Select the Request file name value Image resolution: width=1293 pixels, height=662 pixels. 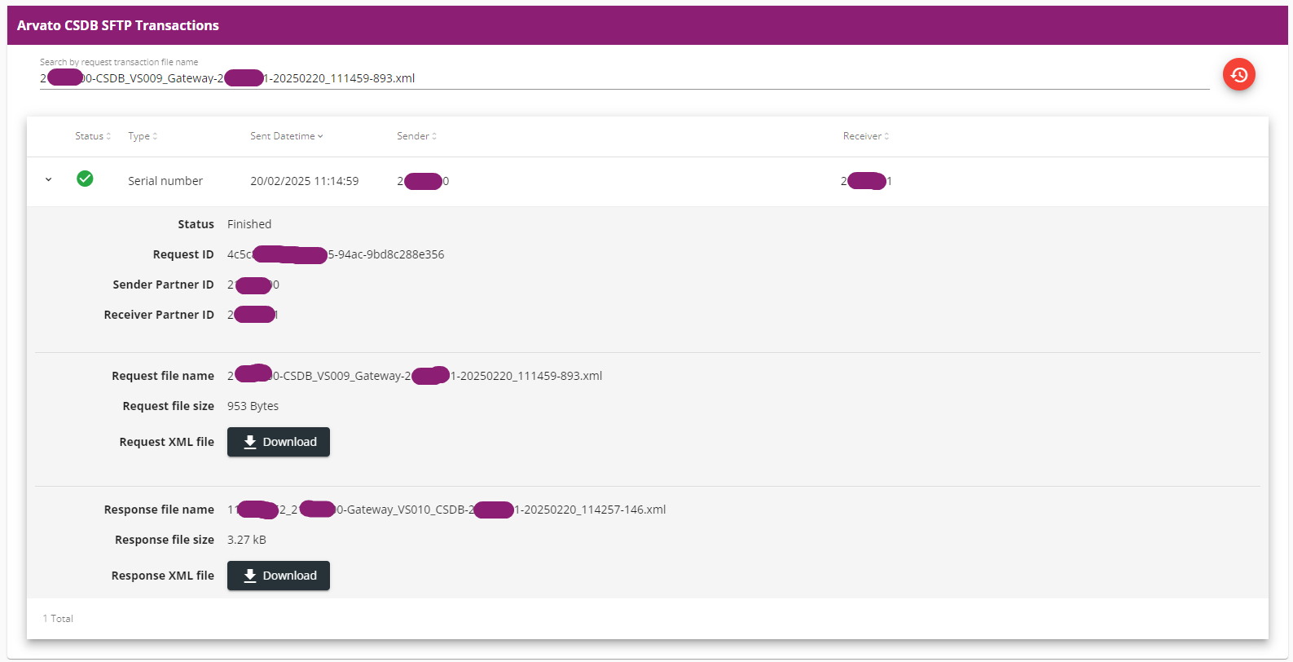click(x=415, y=375)
